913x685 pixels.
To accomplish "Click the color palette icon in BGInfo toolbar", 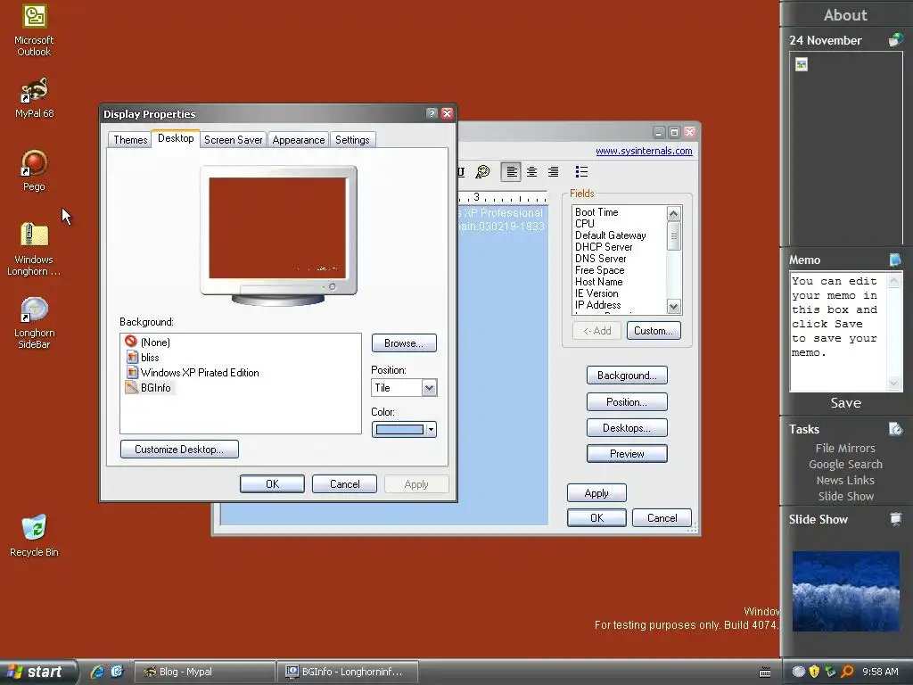I will coord(482,171).
